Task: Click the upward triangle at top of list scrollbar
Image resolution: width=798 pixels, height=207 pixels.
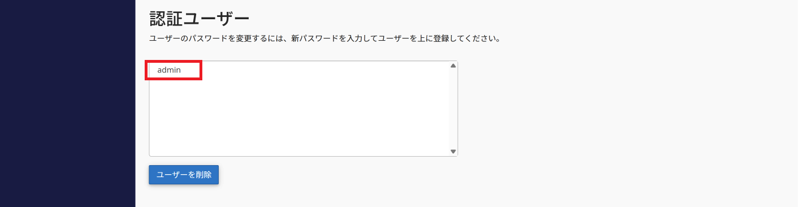Action: [453, 66]
